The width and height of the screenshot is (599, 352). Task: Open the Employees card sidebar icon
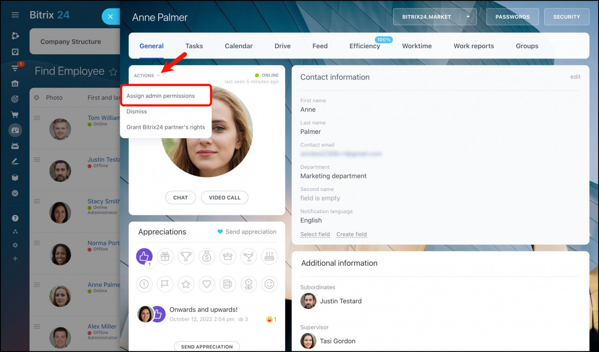point(15,130)
